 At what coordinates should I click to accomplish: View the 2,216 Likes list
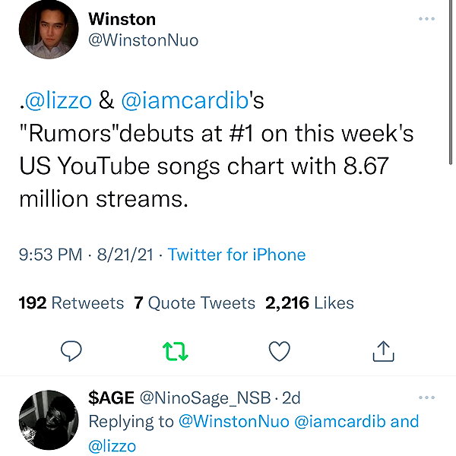(309, 302)
